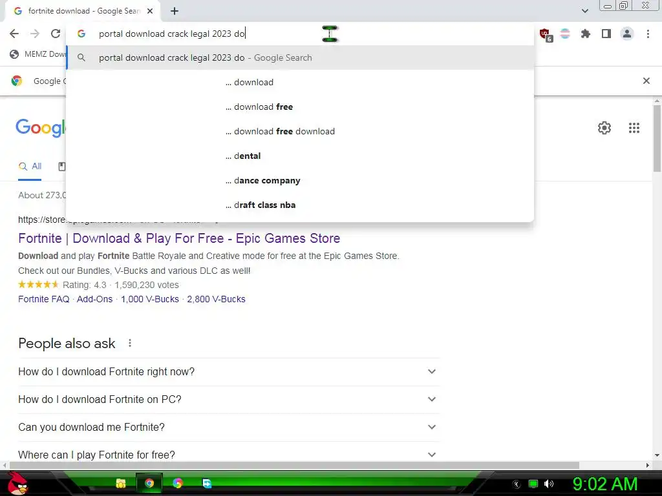The image size is (662, 496).
Task: Toggle the browser side panel
Action: [x=606, y=34]
